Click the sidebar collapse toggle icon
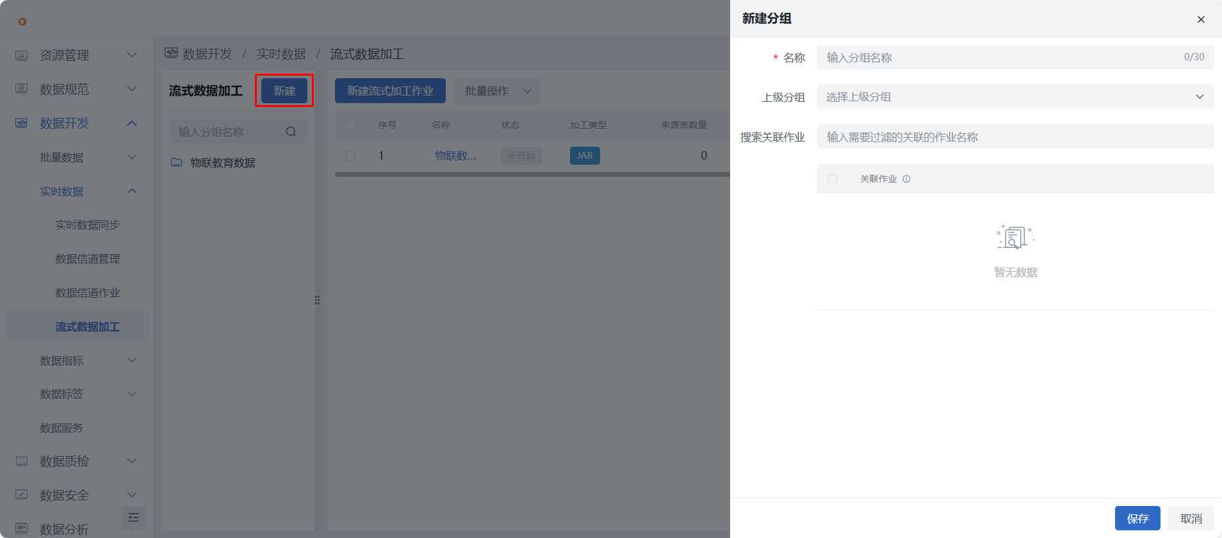 point(134,518)
